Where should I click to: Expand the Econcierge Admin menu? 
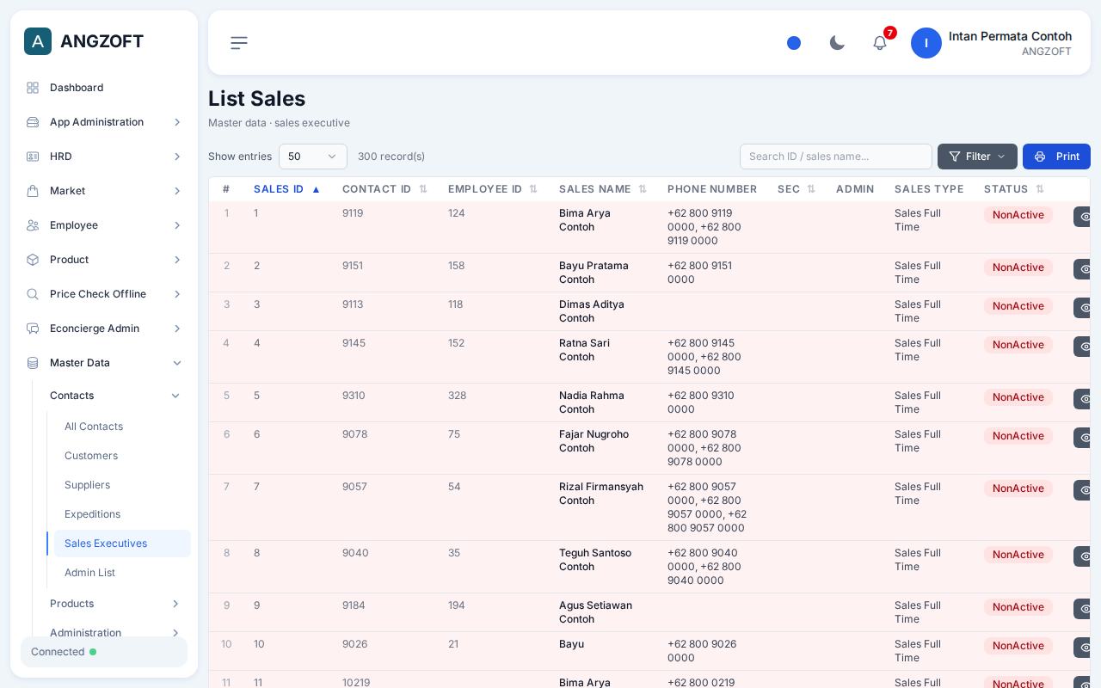coord(104,329)
